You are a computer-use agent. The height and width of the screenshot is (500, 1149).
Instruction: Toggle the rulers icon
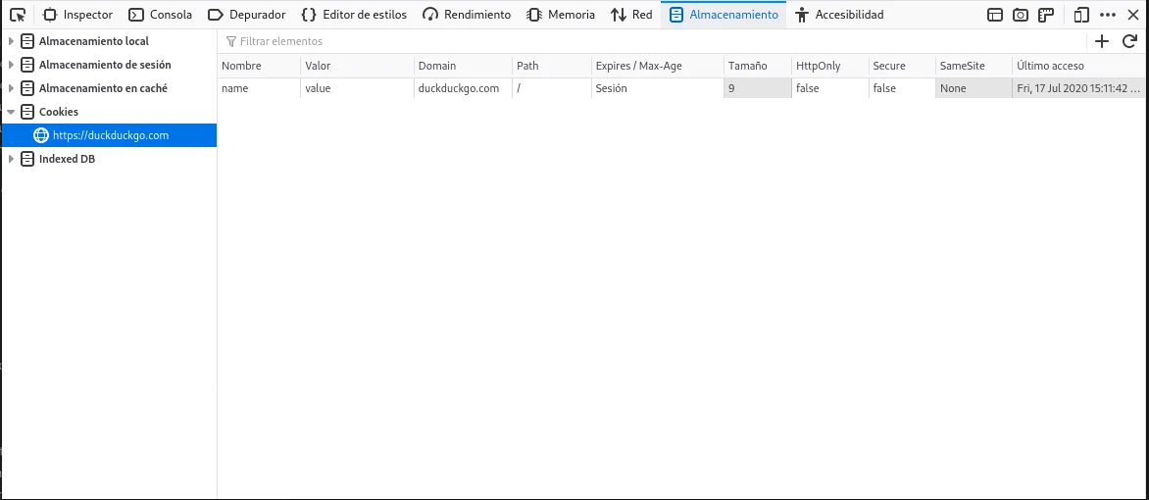[1046, 15]
